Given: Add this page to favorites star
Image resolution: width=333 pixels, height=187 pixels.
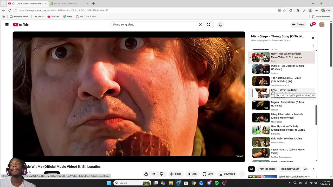Looking at the screenshot, I should [285, 10].
